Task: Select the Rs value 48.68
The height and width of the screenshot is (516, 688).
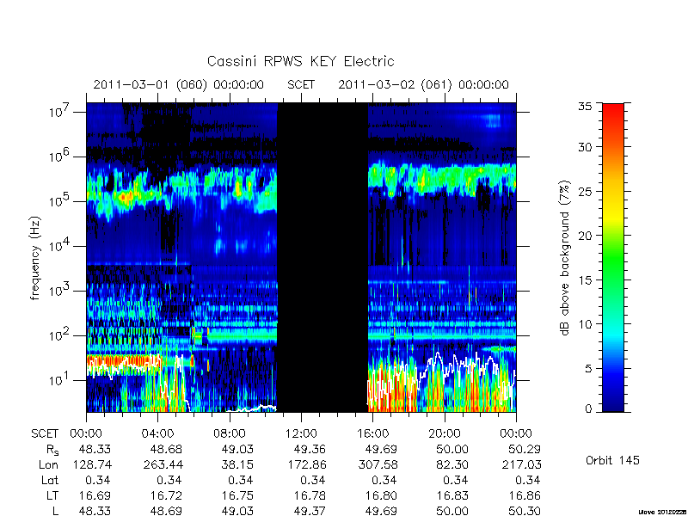Action: (165, 449)
